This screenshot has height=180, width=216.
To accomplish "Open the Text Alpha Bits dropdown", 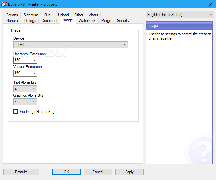I will (25, 89).
